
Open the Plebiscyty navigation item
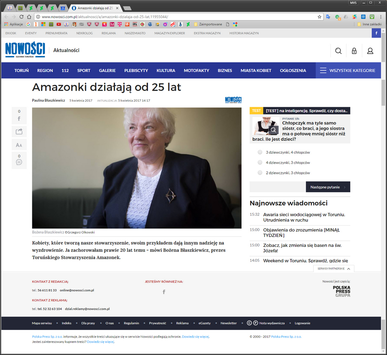pos(136,70)
